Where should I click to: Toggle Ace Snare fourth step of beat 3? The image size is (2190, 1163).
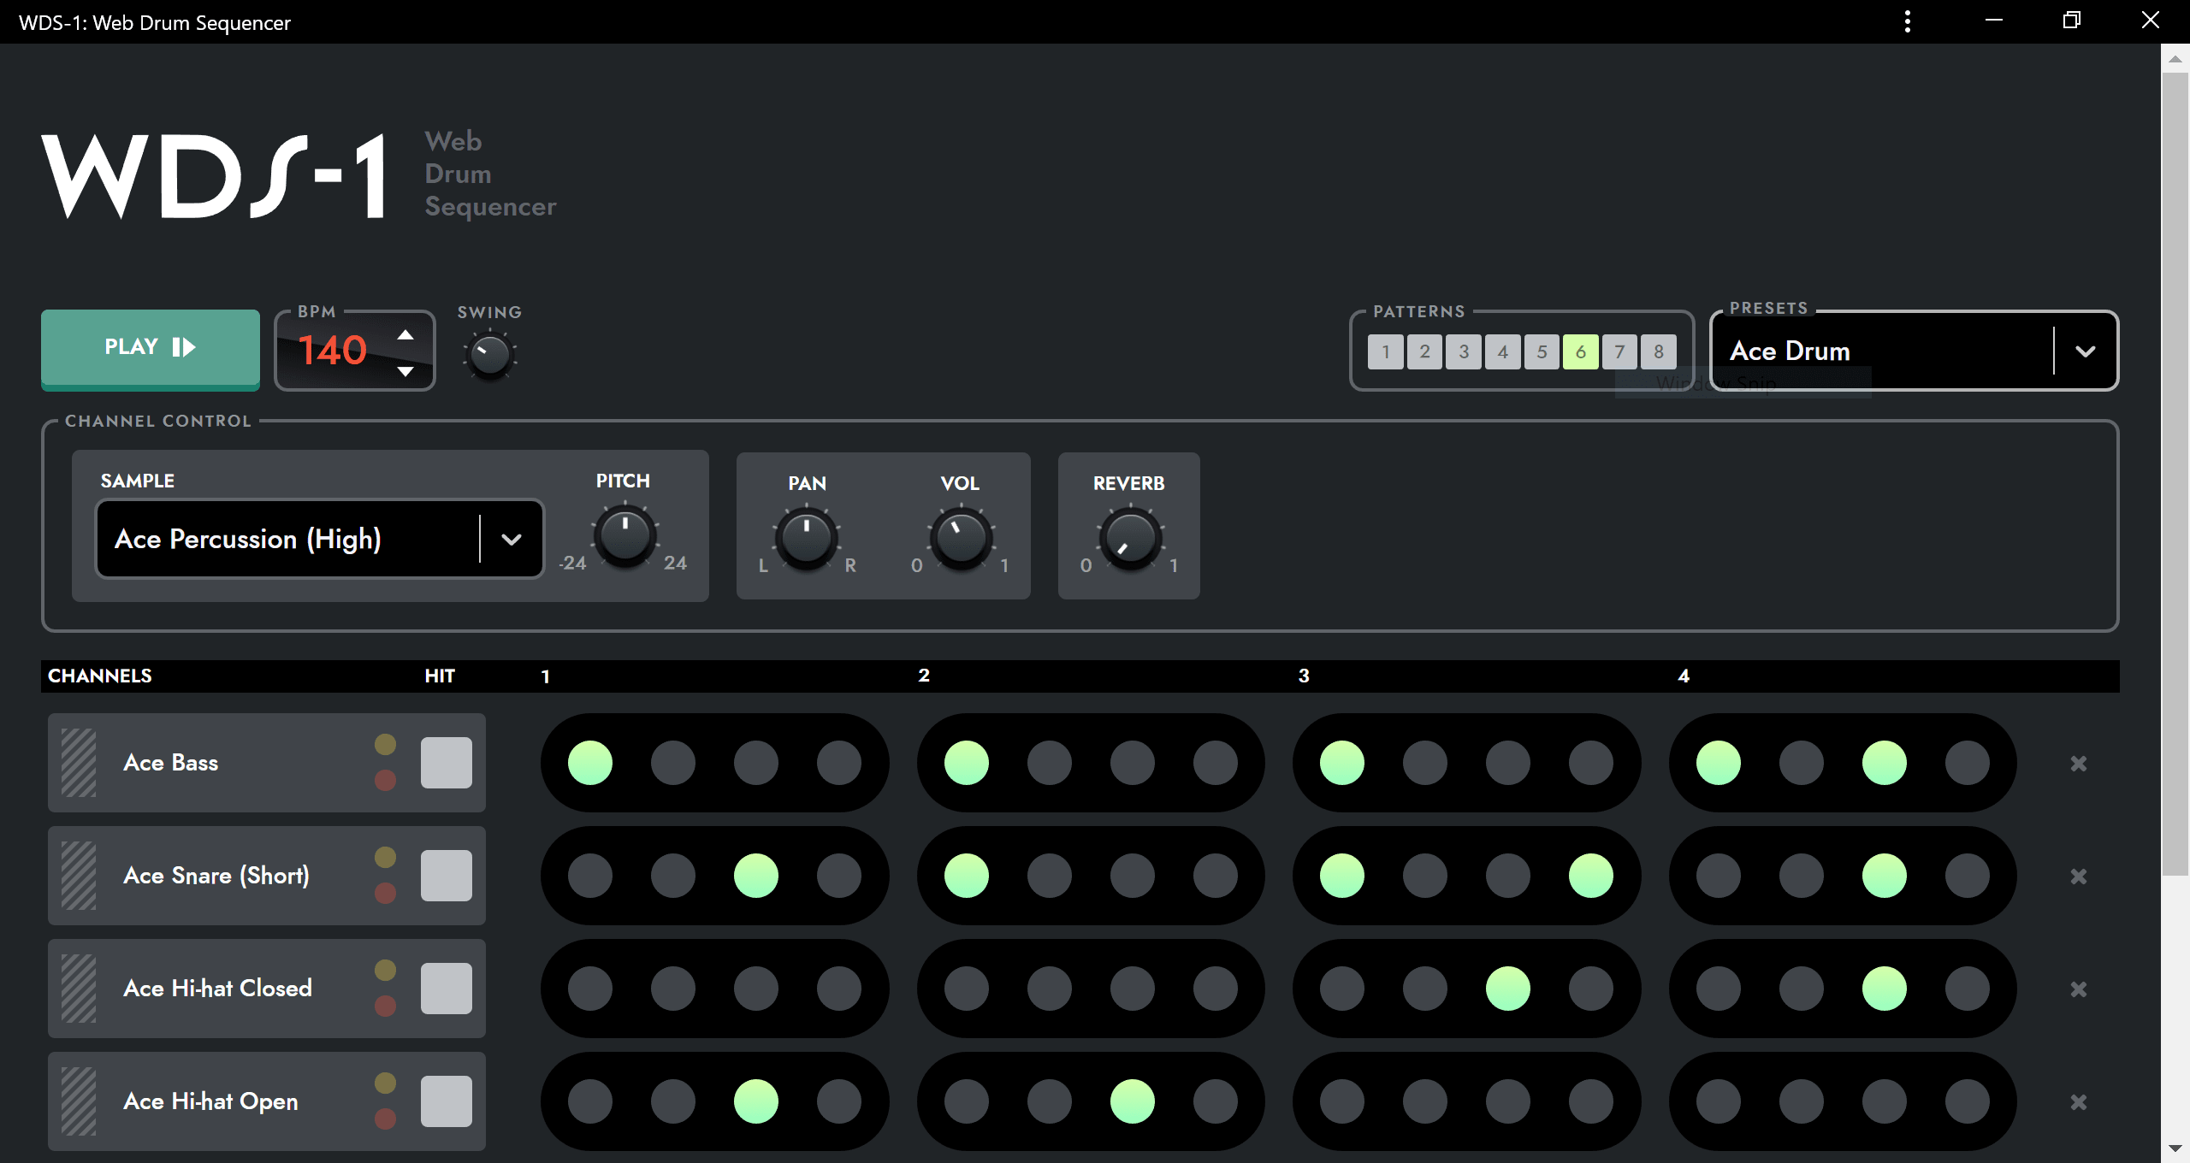1591,876
